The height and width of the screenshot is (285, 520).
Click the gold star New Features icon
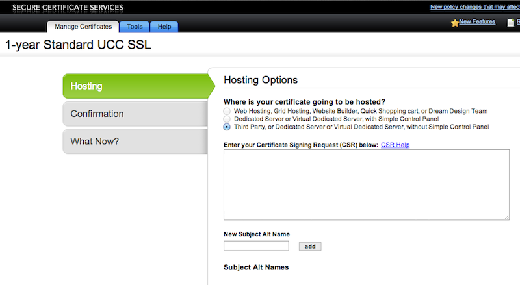click(x=454, y=23)
